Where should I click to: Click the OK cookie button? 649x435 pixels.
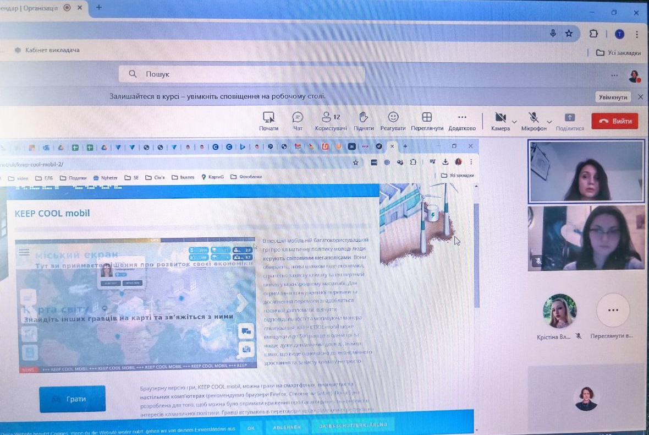(x=251, y=427)
